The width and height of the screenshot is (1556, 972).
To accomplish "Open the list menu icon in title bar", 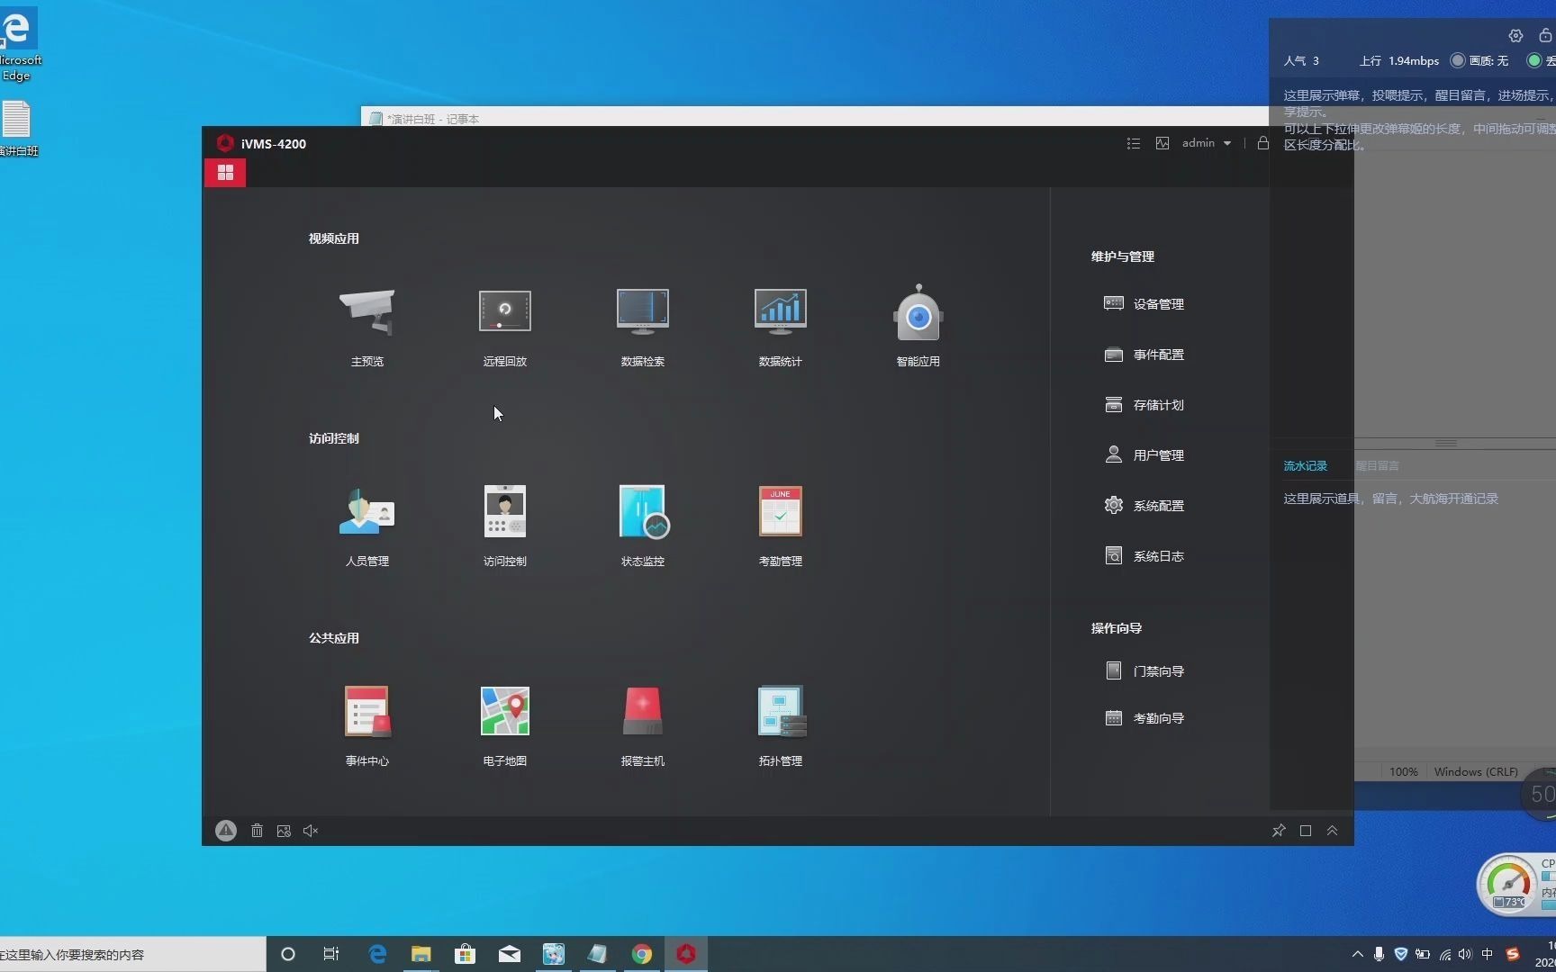I will (x=1134, y=143).
